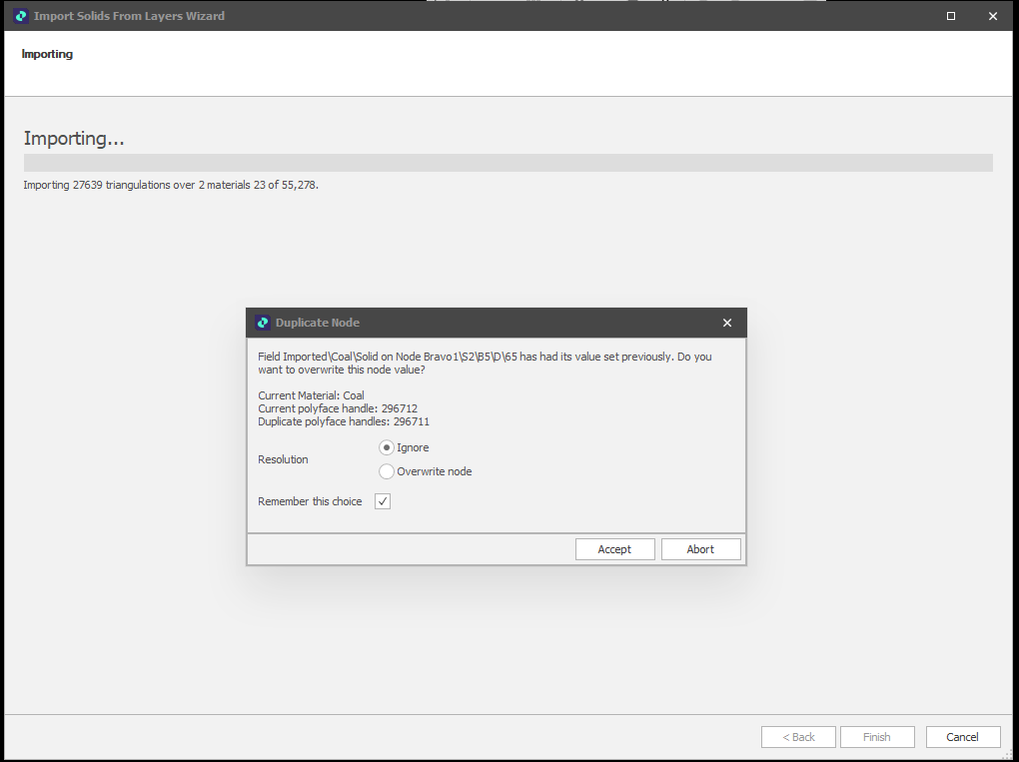Click the Abort button
1019x762 pixels.
click(x=700, y=548)
